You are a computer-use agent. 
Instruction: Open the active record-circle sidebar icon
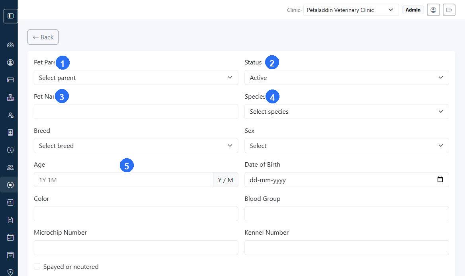pos(10,185)
